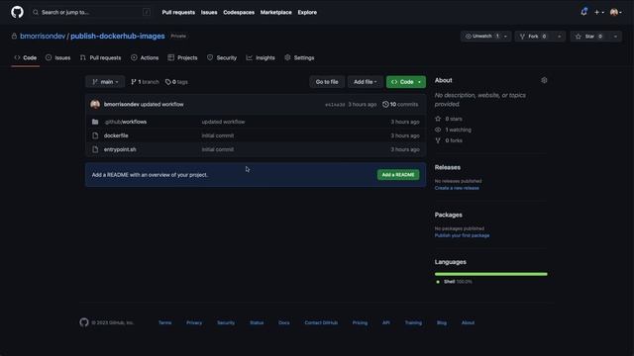The width and height of the screenshot is (634, 356).
Task: View the 1 branch link
Action: (145, 82)
